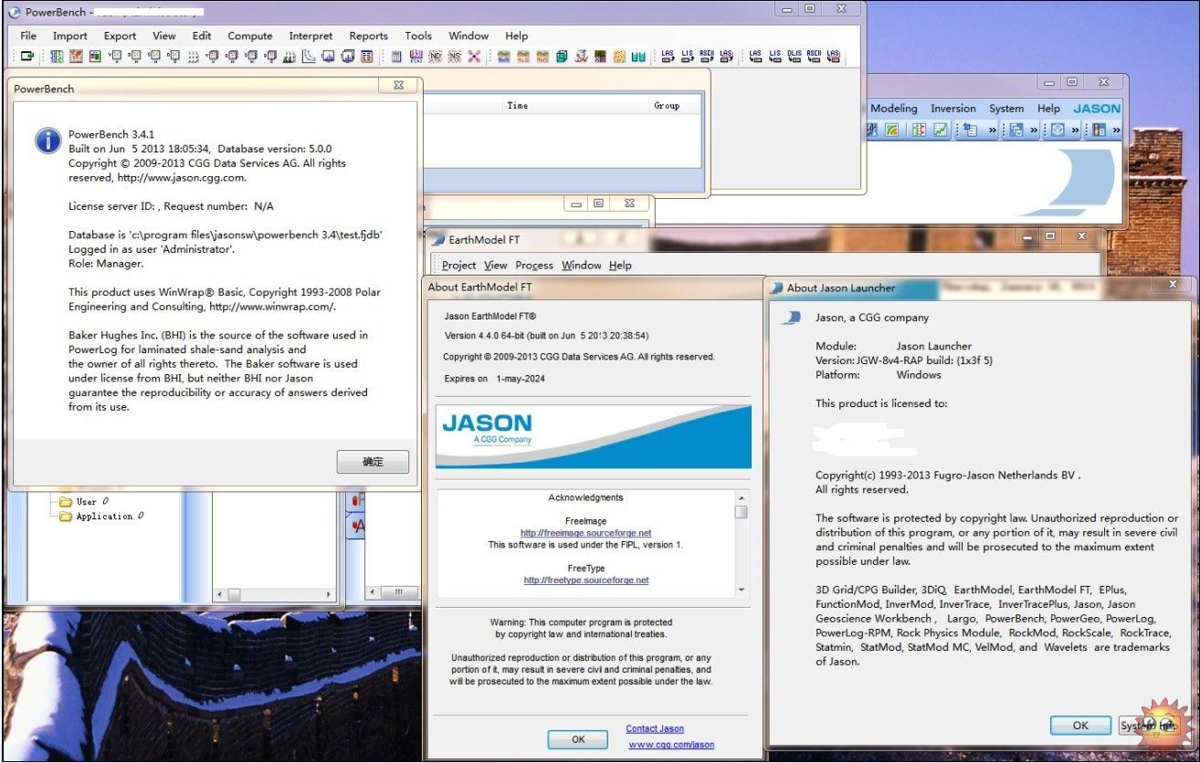Screen dimensions: 1200x763
Task: Click the blue cube icon in Jason toolbar
Action: [1057, 131]
